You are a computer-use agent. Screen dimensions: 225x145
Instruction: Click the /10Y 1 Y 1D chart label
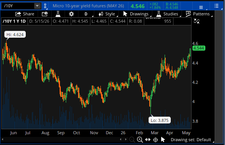tap(14, 21)
